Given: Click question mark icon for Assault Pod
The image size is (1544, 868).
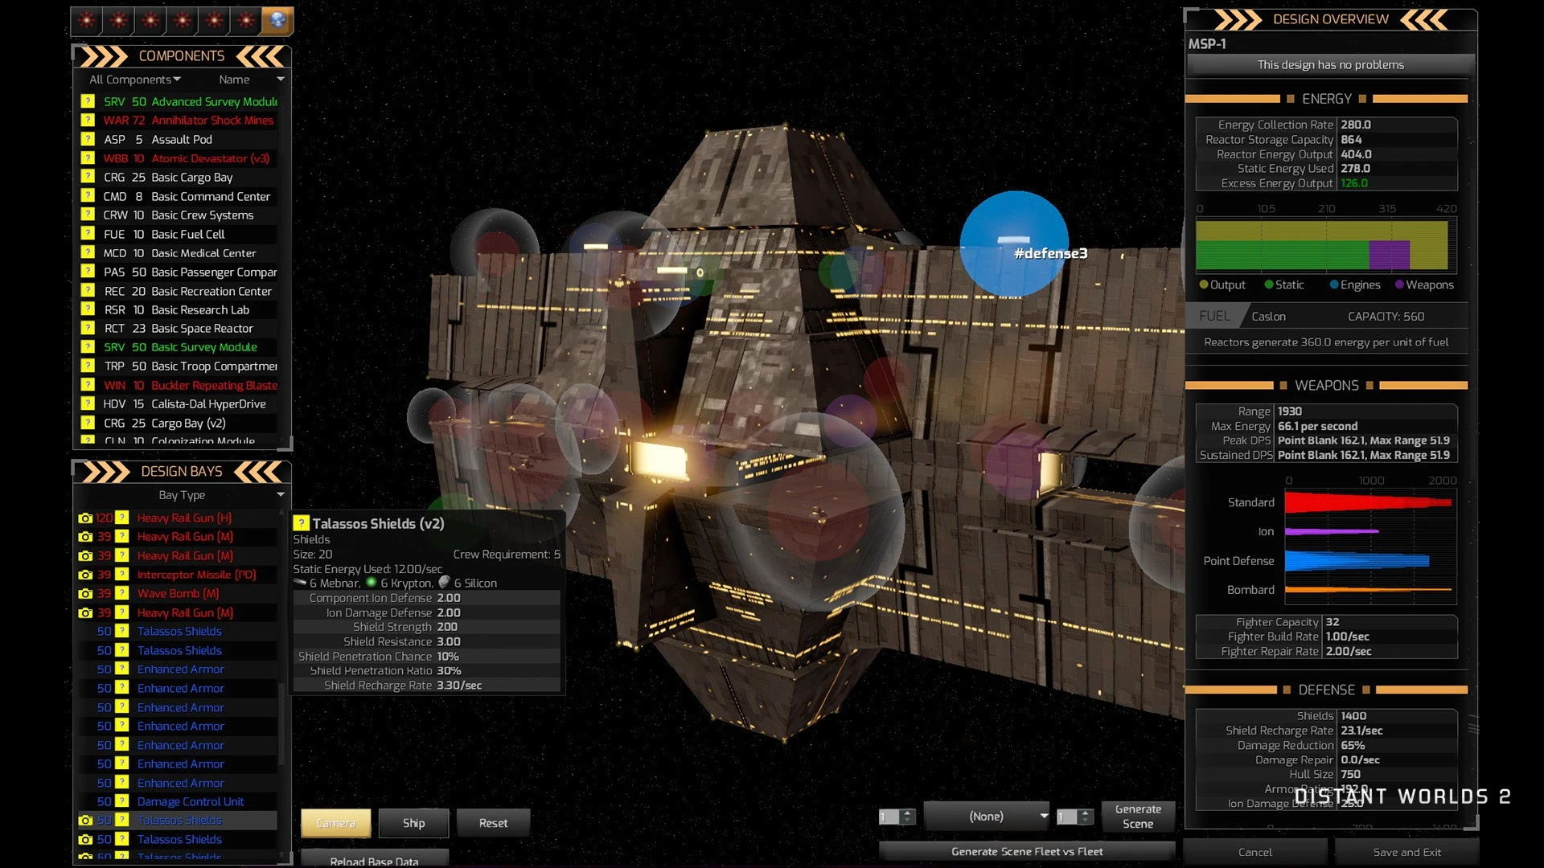Looking at the screenshot, I should 88,140.
